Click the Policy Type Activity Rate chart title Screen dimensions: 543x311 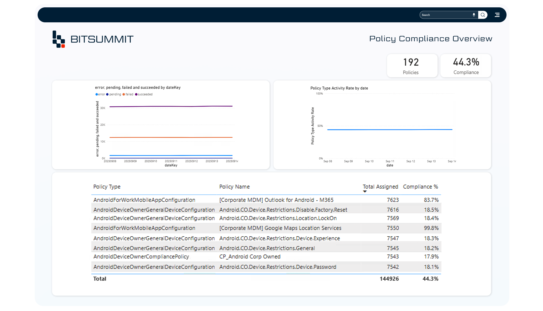[339, 88]
